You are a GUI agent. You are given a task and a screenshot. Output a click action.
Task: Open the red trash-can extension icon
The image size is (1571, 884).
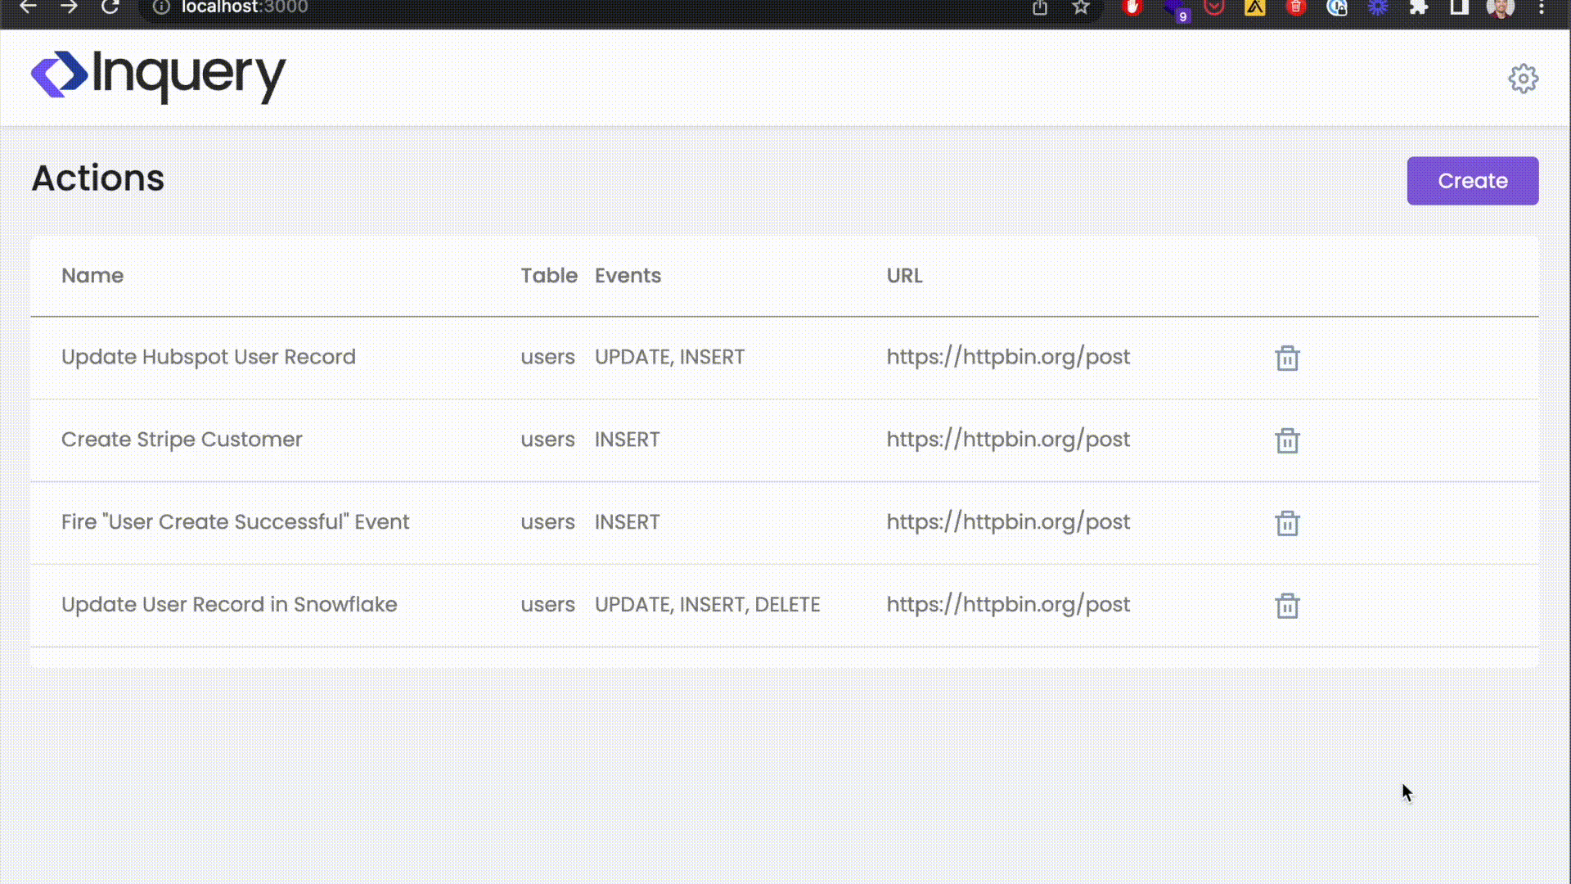point(1296,7)
